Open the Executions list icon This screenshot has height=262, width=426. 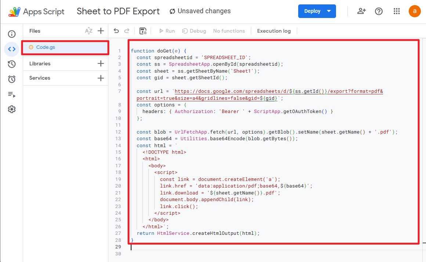tap(12, 94)
